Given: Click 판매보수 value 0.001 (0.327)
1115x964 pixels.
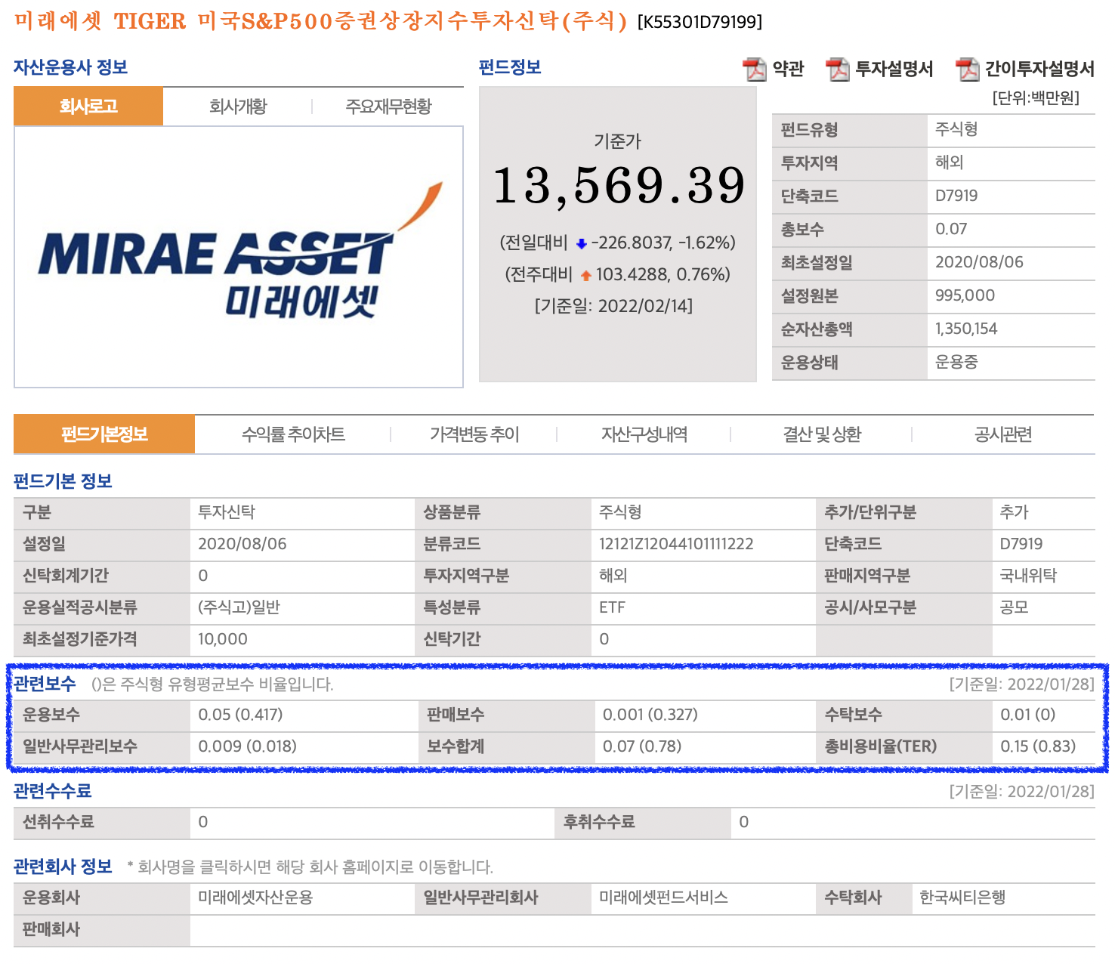Looking at the screenshot, I should tap(650, 715).
